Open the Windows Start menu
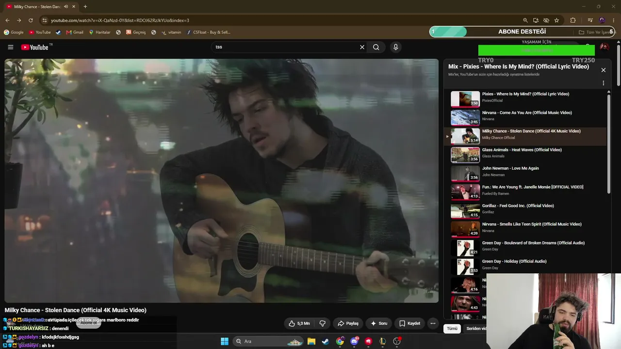 (225, 341)
